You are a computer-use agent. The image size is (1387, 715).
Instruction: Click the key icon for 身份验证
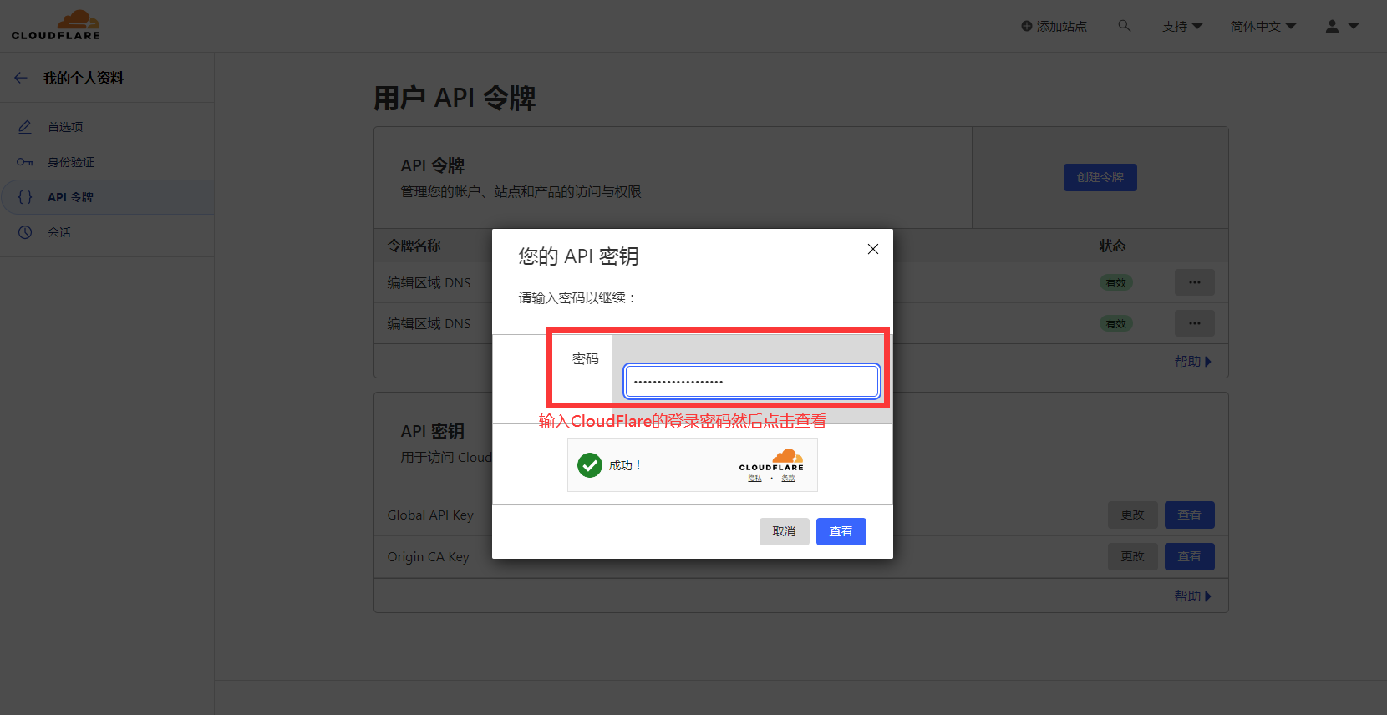click(25, 162)
